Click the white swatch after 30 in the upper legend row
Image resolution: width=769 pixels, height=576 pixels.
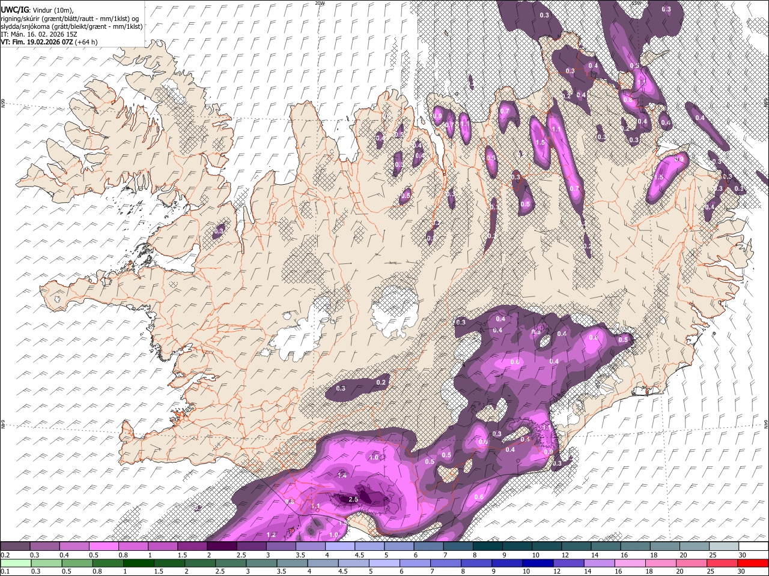coord(753,547)
